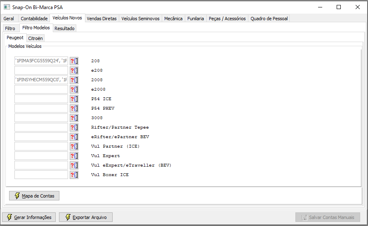Screen dimensions: 368x226
Task: Click the e208 model codes field
Action: 41,71
